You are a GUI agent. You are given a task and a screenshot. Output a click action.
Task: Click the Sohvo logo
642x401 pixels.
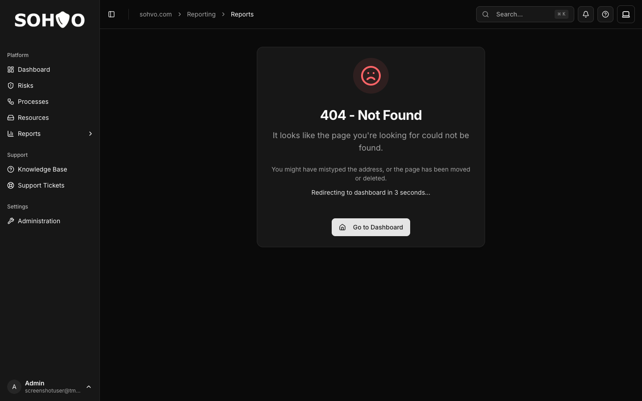[x=49, y=20]
